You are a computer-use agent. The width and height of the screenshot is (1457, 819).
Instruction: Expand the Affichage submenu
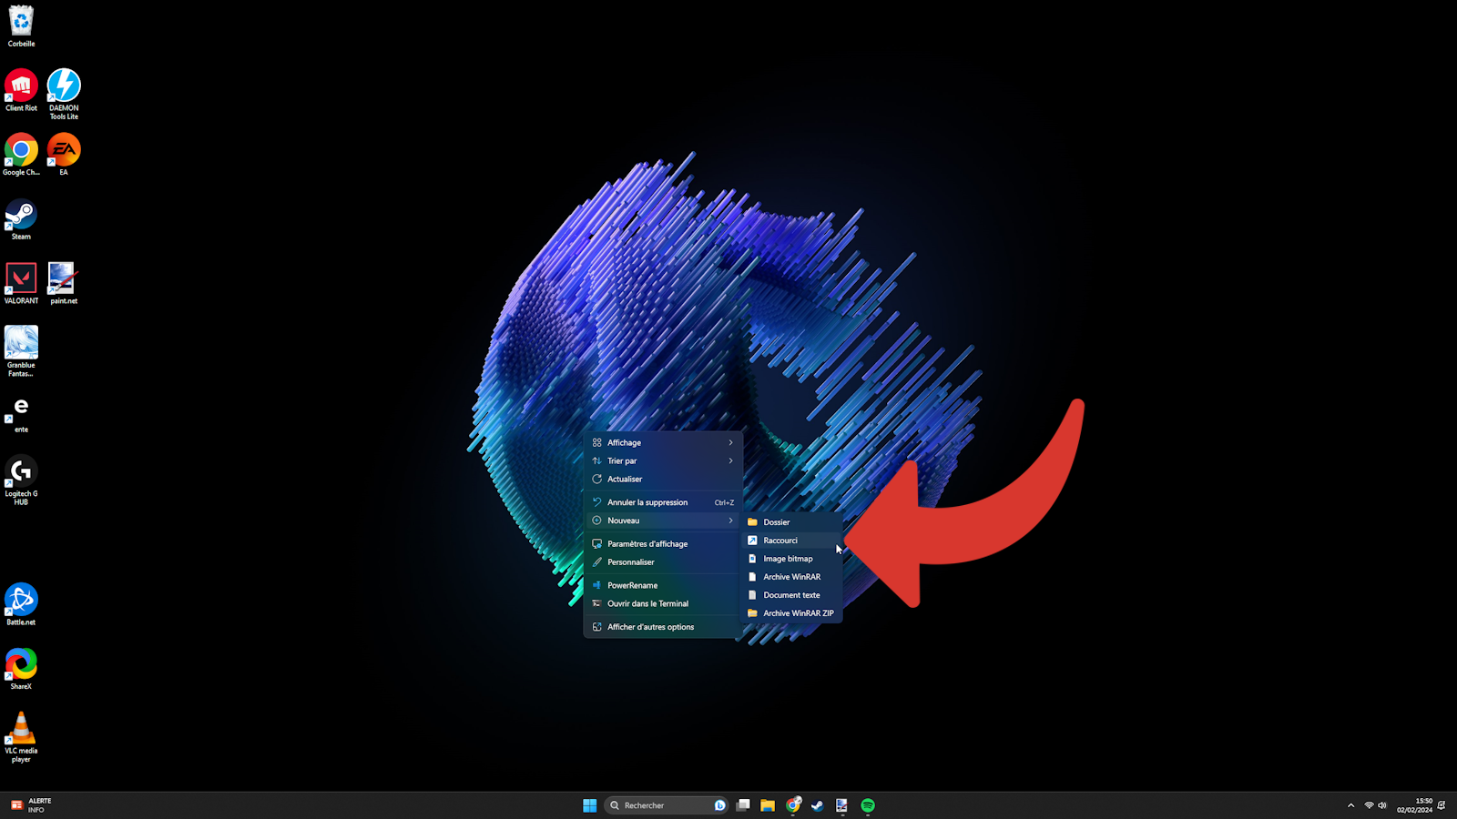663,443
